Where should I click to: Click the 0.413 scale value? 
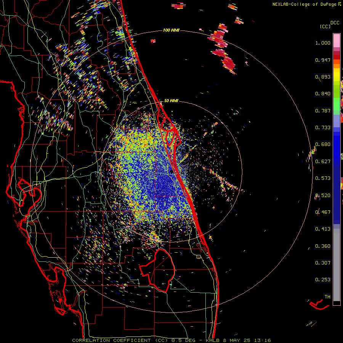323,229
